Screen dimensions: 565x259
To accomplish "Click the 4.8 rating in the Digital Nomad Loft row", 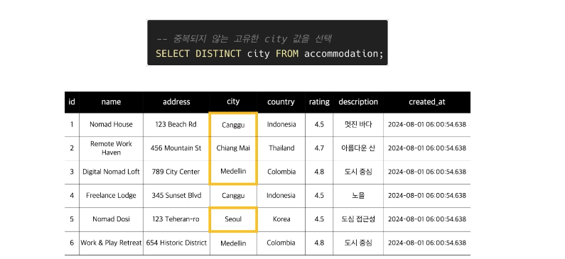I will point(319,172).
